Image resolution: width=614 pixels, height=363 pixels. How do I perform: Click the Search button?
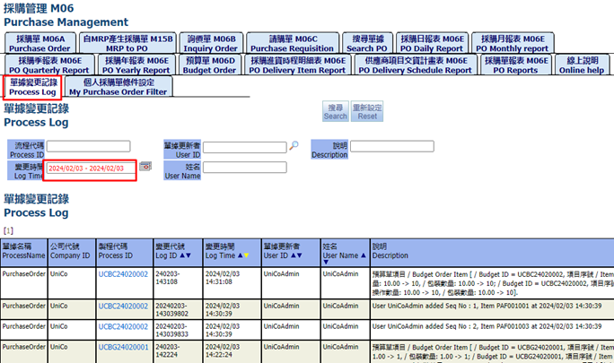pyautogui.click(x=335, y=111)
